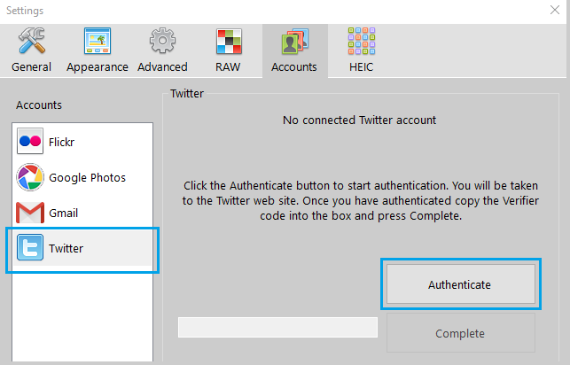Image resolution: width=570 pixels, height=365 pixels.
Task: Open the HEIC colored-grid icon
Action: (362, 41)
